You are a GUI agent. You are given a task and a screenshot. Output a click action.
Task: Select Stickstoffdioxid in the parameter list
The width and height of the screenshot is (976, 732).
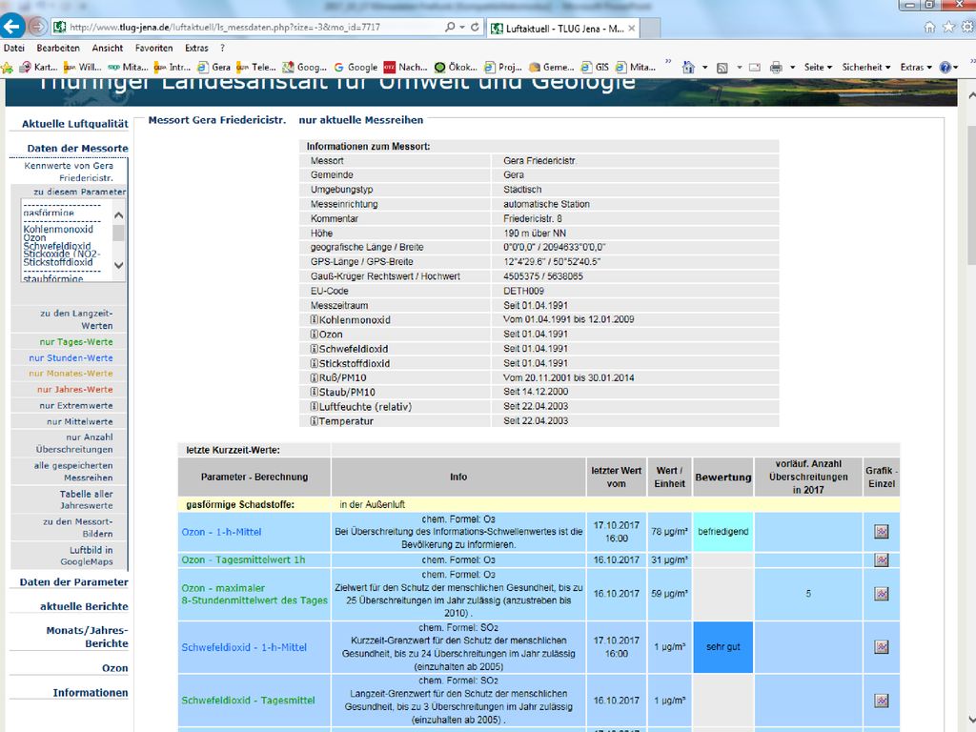tap(58, 262)
